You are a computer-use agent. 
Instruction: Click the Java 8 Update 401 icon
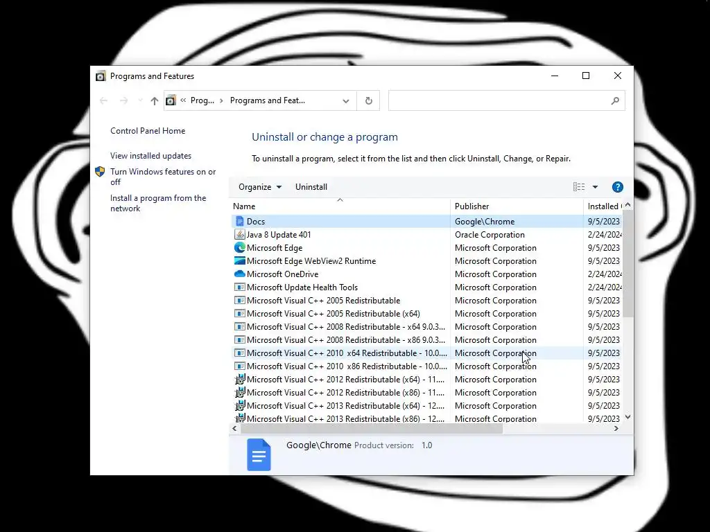pos(239,234)
